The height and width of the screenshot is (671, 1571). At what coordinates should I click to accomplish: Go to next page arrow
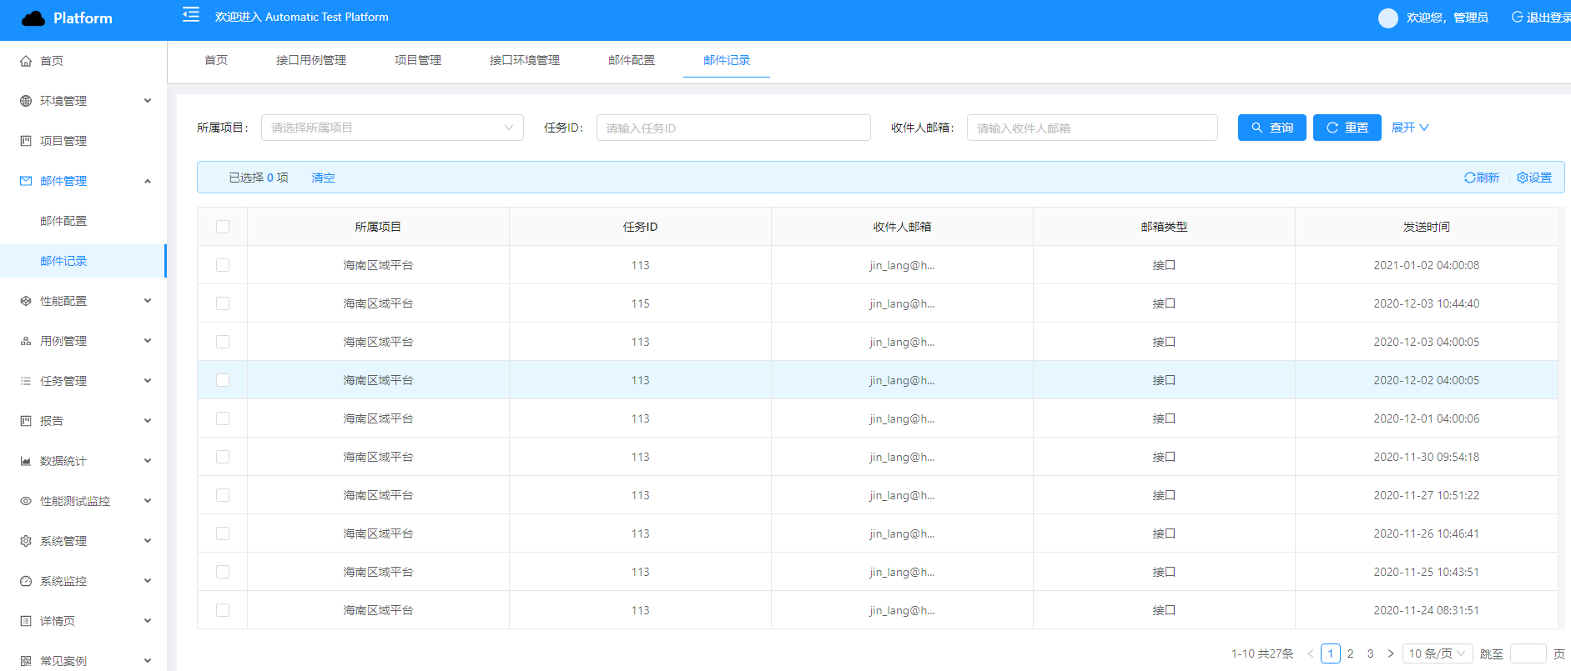point(1391,653)
